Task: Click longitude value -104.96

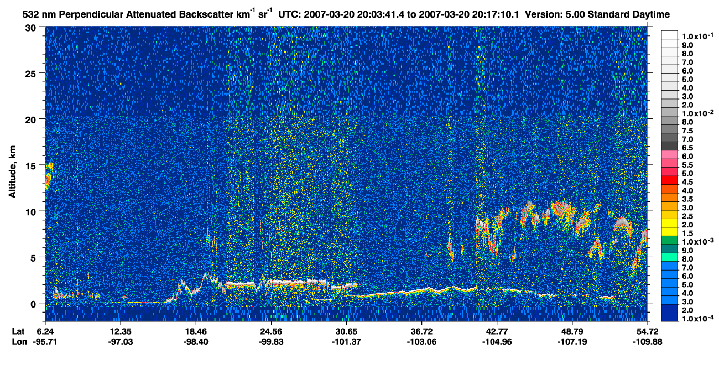Action: (497, 341)
